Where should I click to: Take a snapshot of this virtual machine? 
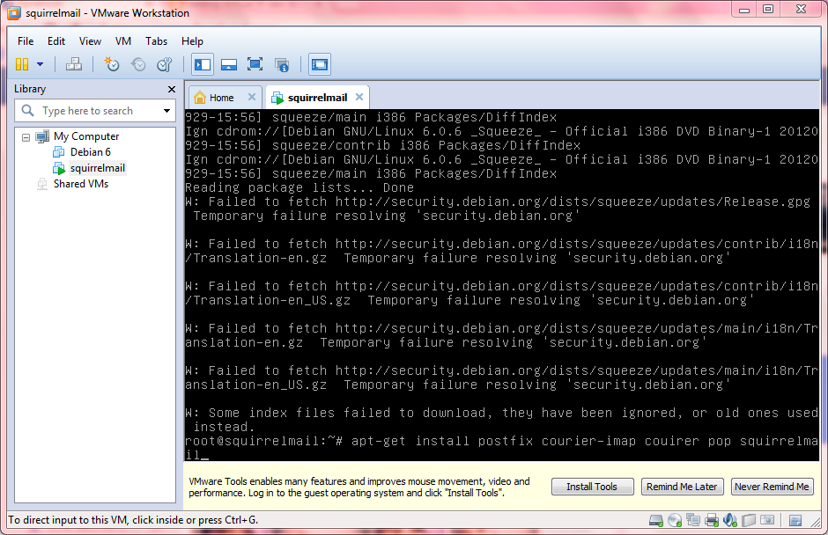(x=111, y=64)
